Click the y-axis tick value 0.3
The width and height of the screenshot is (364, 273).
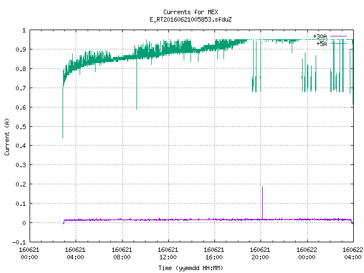[x=20, y=165]
